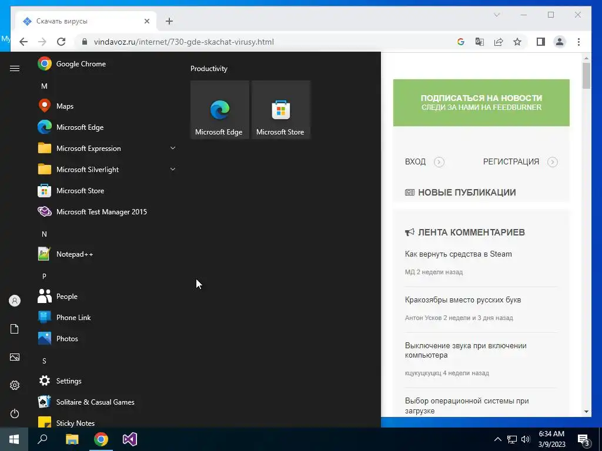Open Microsoft Edge in the app list

pyautogui.click(x=108, y=127)
